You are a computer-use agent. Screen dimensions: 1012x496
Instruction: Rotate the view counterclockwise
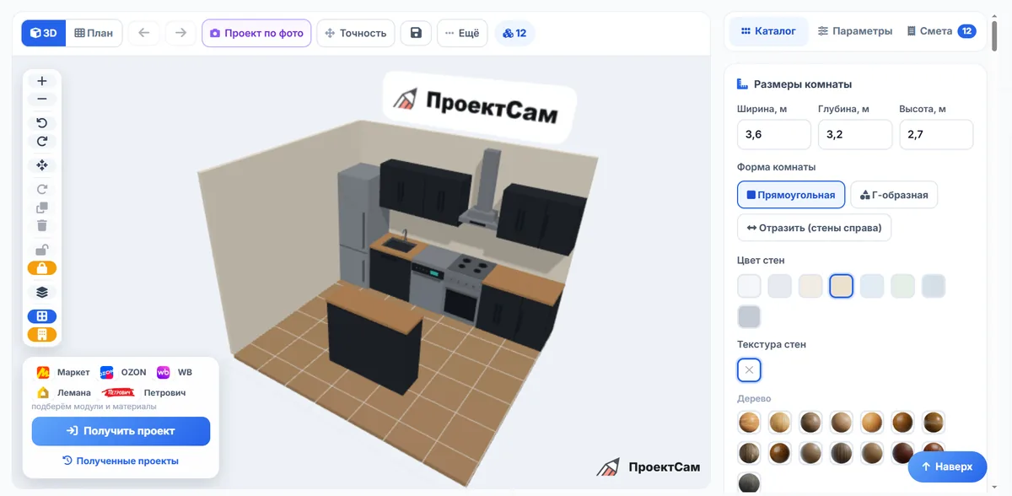42,123
